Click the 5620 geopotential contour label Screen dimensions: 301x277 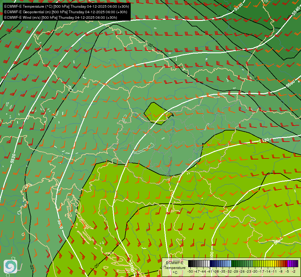[278, 241]
